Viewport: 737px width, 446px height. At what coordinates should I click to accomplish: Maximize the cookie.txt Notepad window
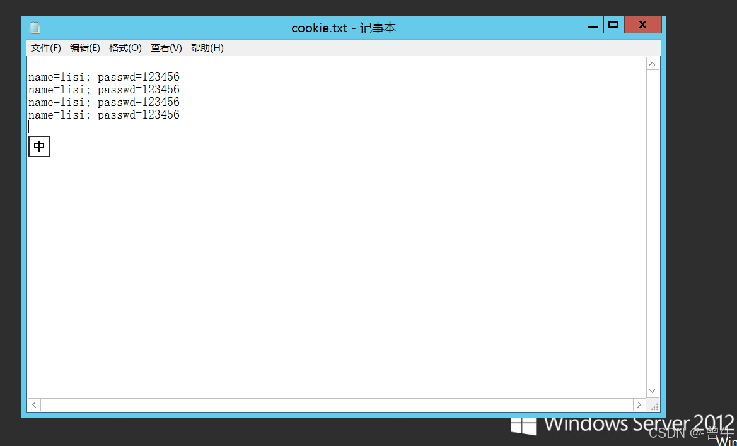pos(613,25)
